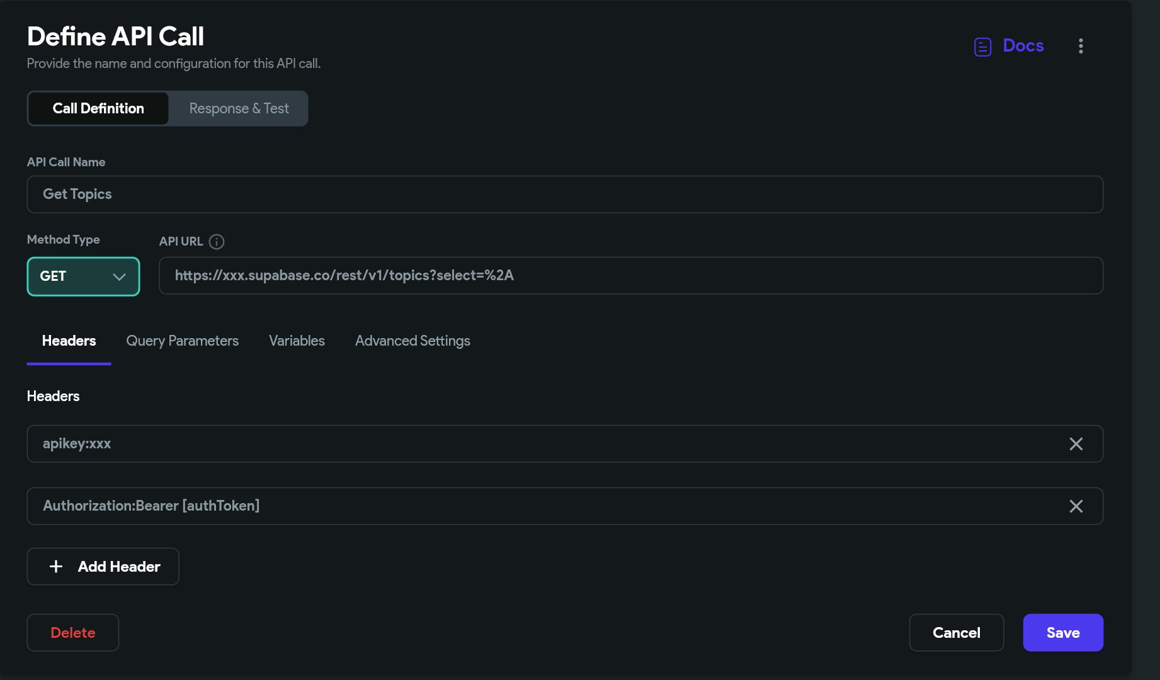Open the Method Type GET selector
This screenshot has width=1160, height=680.
[x=83, y=276]
